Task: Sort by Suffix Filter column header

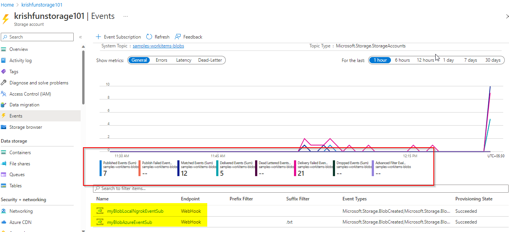Action: [298, 199]
